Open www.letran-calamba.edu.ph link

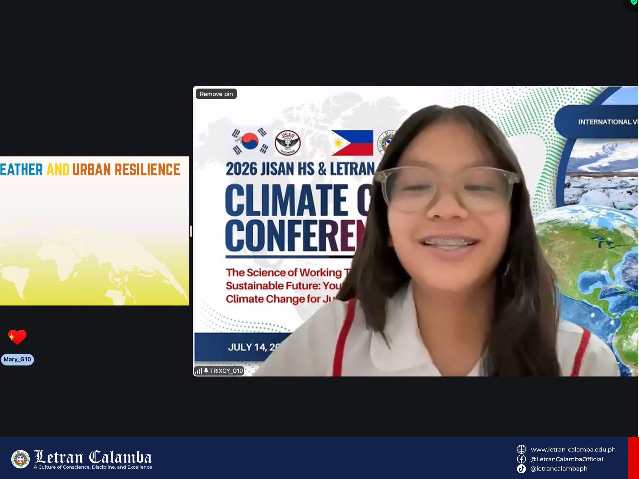[x=573, y=449]
